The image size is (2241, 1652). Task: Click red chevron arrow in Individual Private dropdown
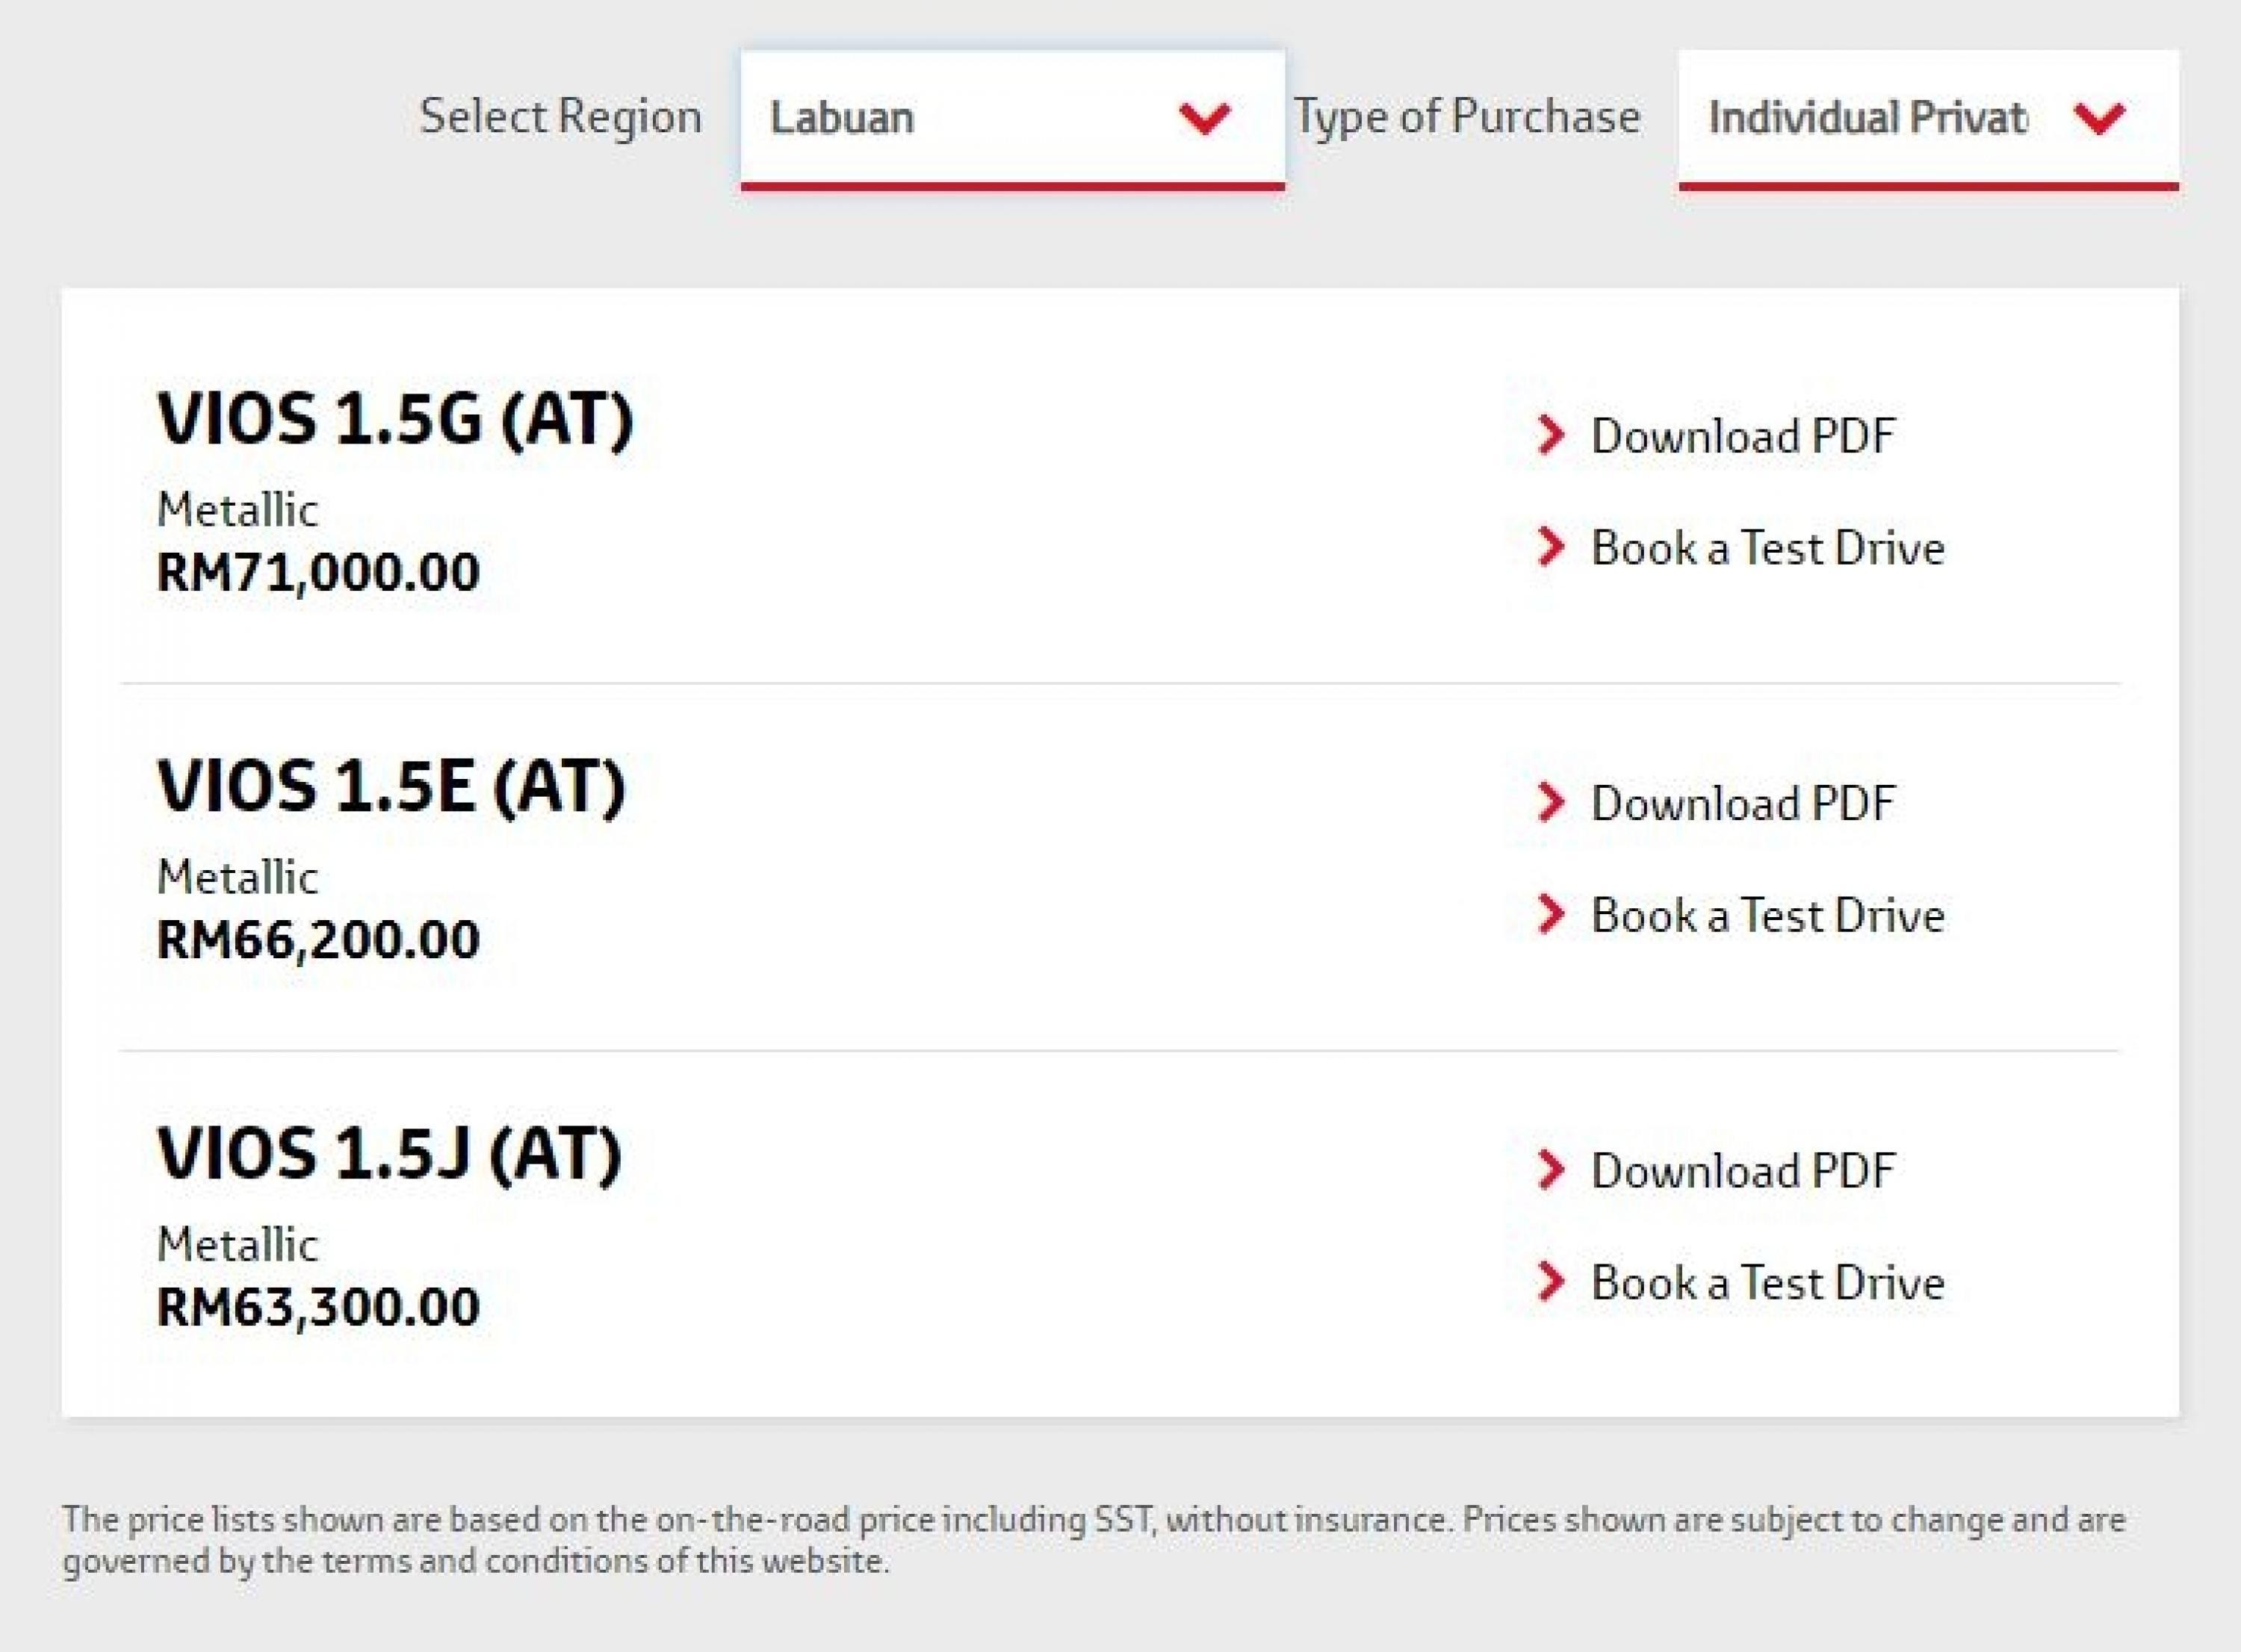(x=2098, y=118)
